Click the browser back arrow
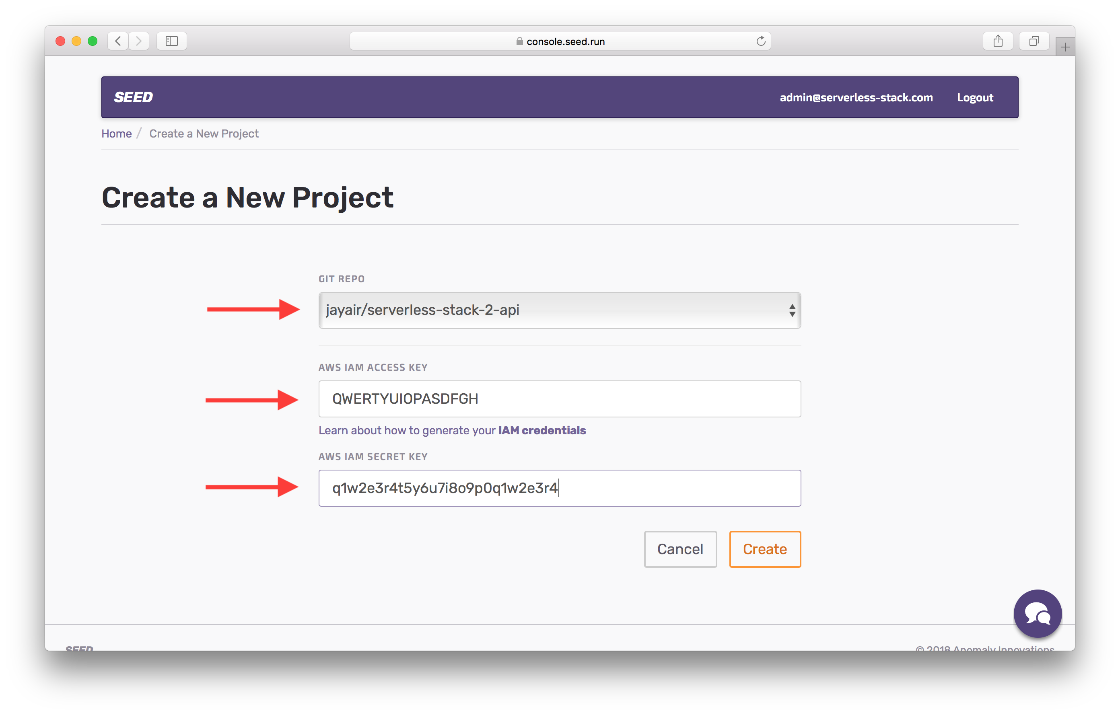The image size is (1120, 715). [118, 41]
